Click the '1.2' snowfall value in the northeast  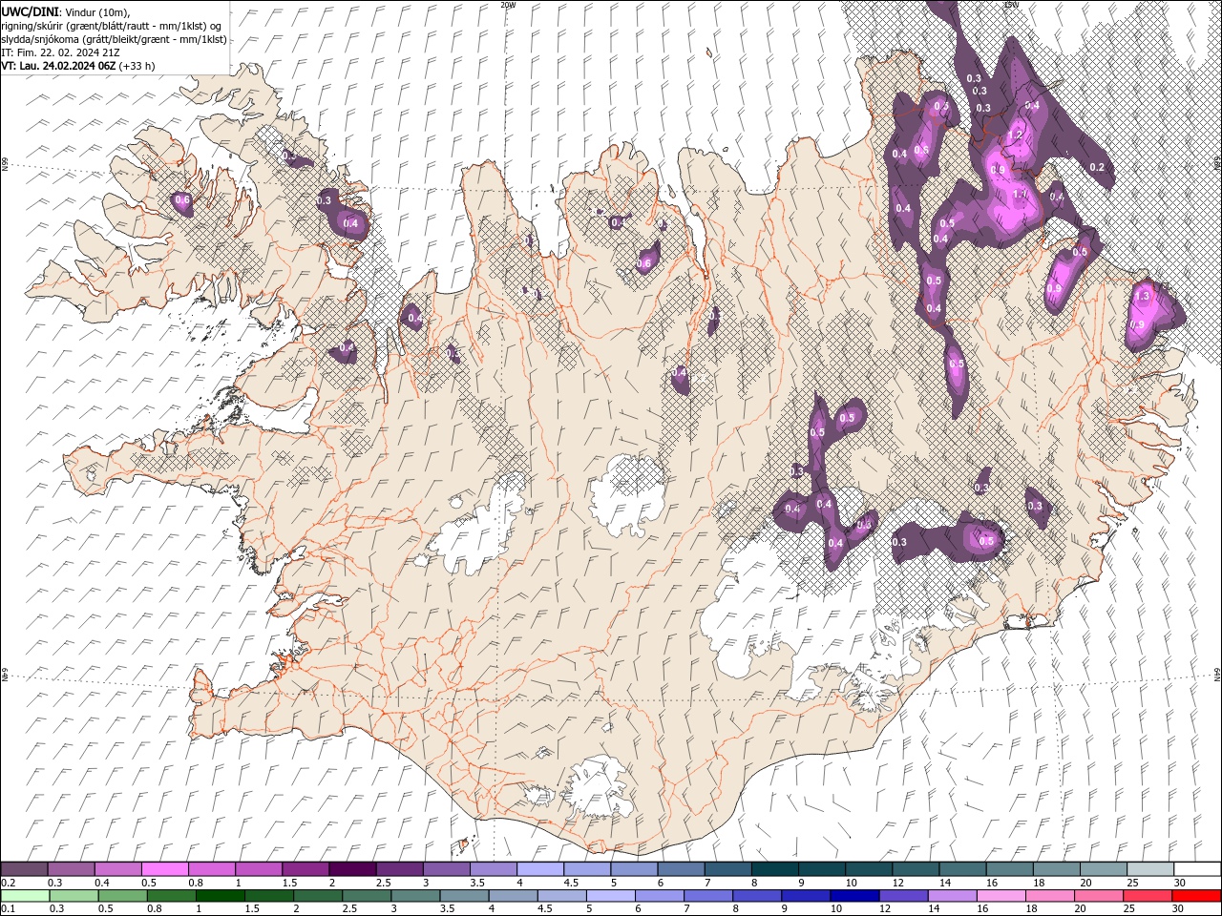[1016, 135]
